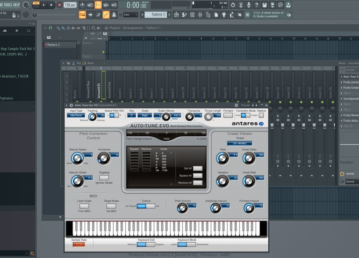Select the Playlist mute tool speaker icon
Viewport: 359px width, 258px height.
[73, 28]
